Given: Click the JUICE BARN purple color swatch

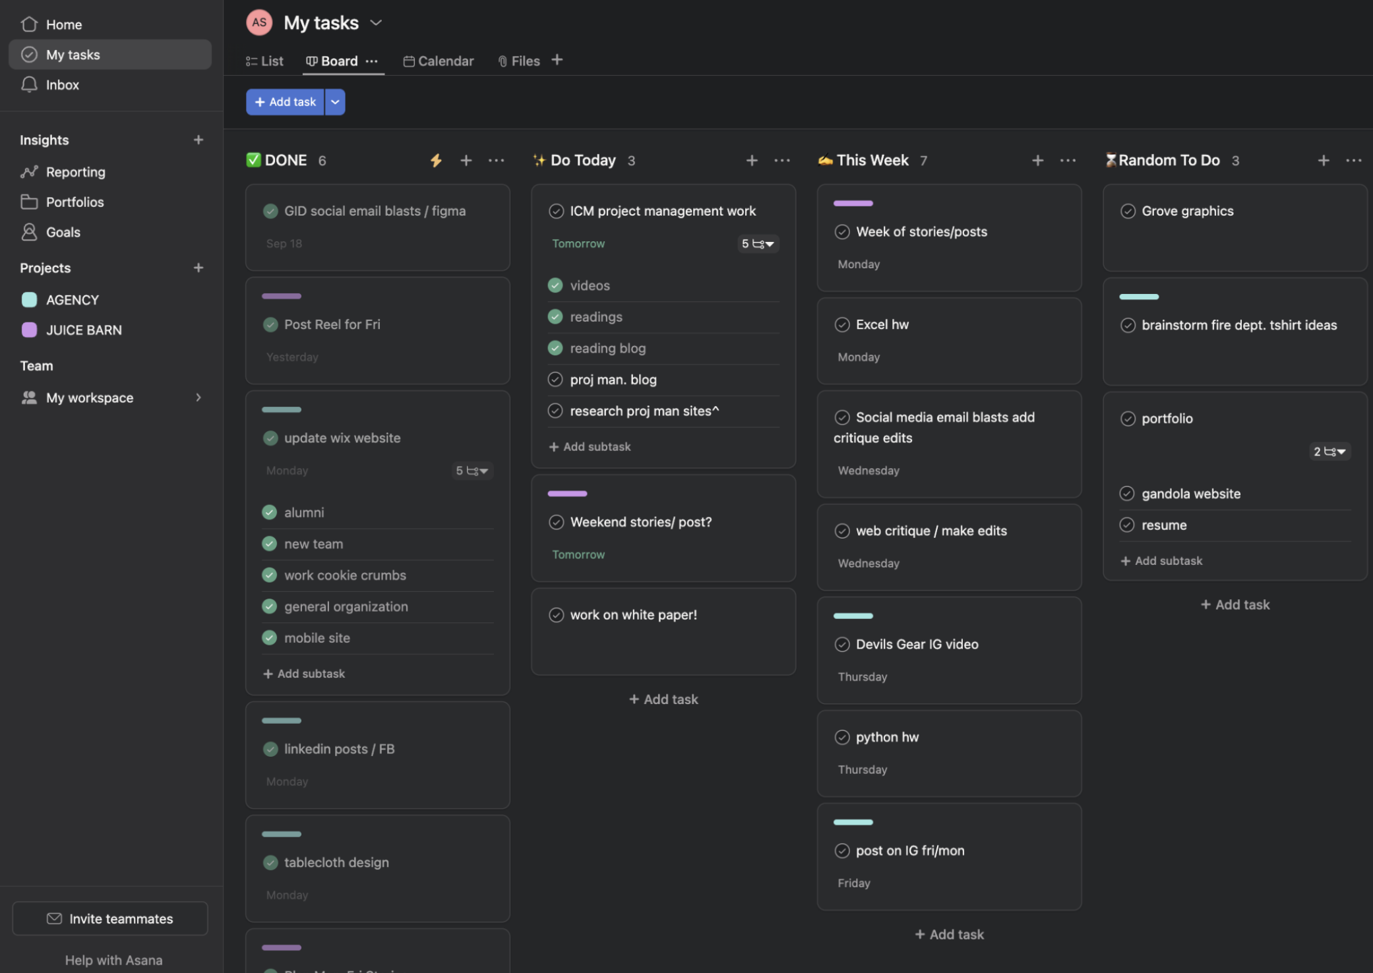Looking at the screenshot, I should pos(29,330).
